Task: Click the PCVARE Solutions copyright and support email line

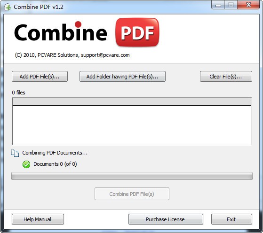Action: 72,55
